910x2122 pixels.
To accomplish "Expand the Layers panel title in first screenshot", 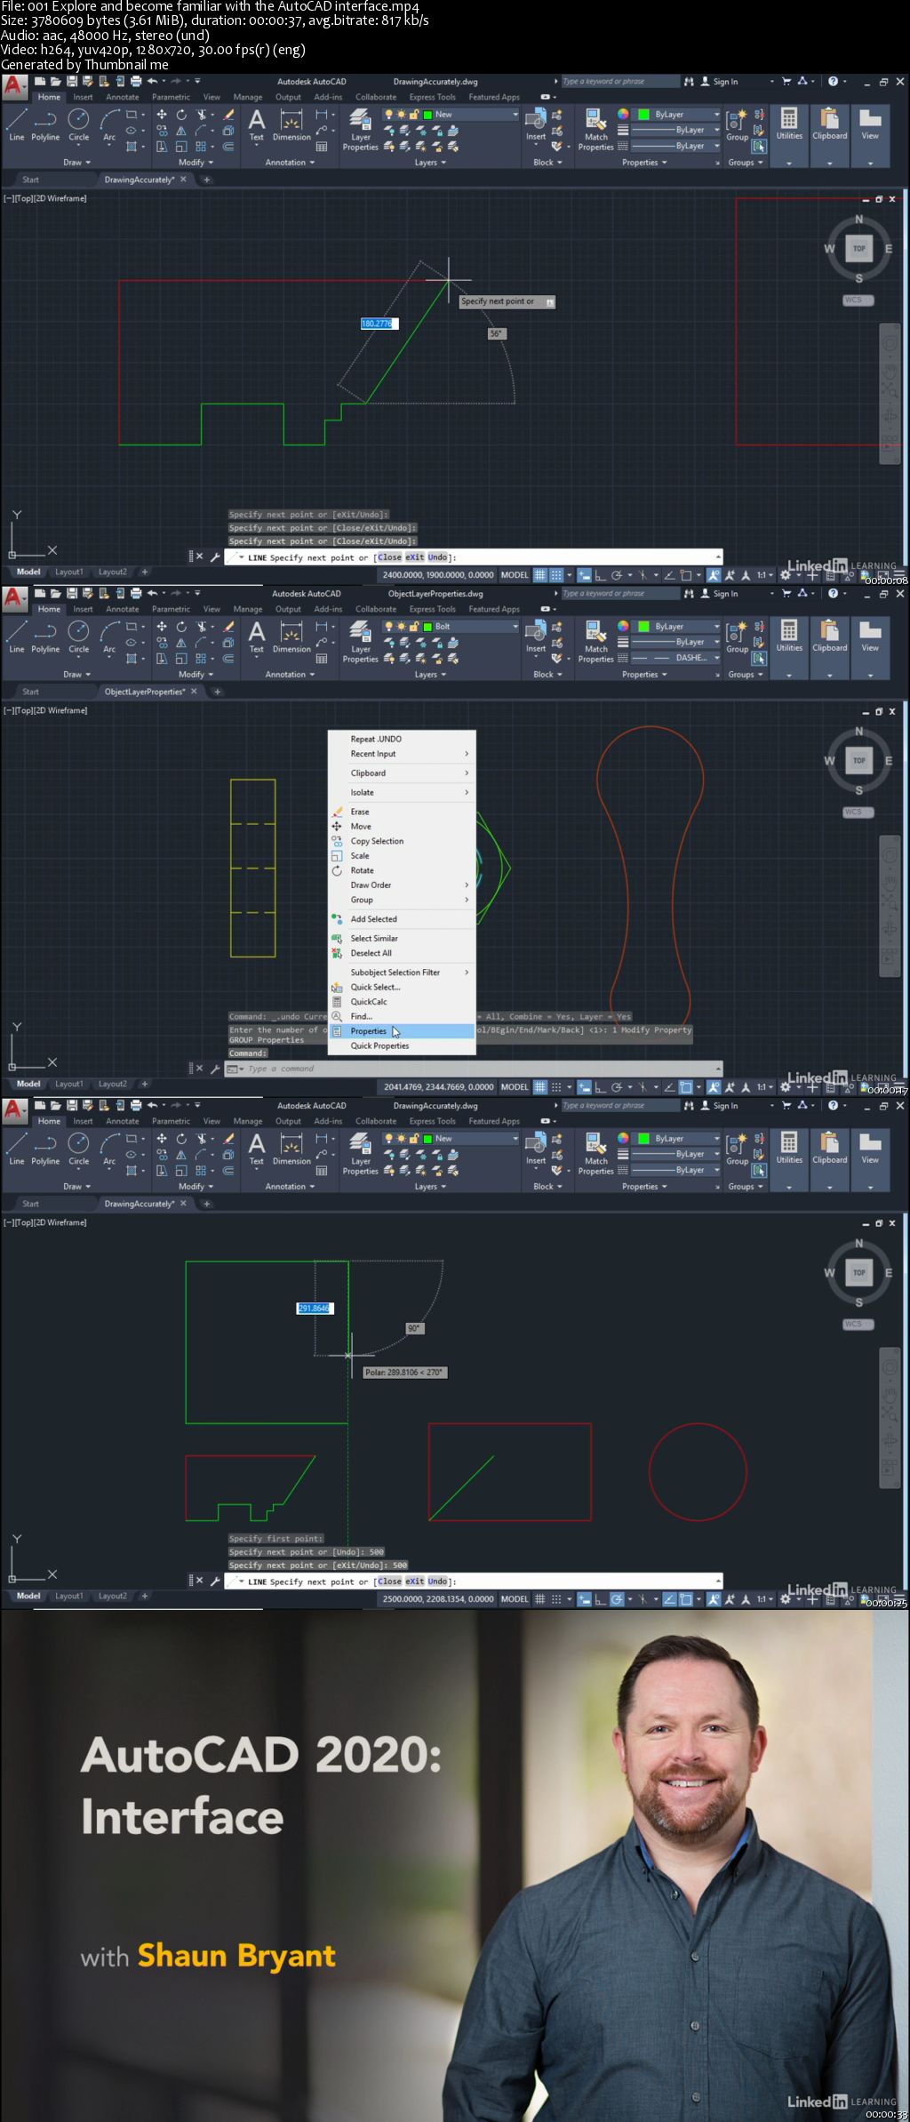I will (430, 163).
